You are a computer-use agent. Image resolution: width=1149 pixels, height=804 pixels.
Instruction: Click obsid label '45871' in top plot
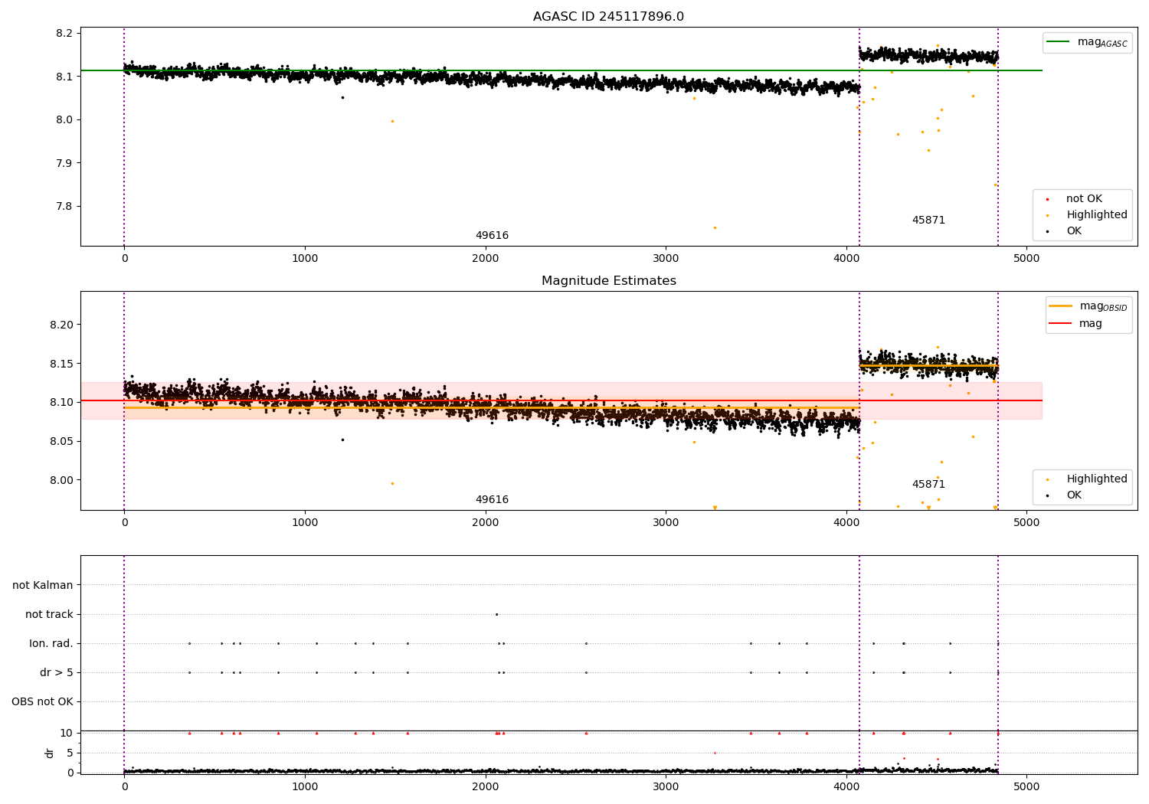928,221
